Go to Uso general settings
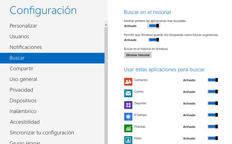Image resolution: width=232 pixels, height=144 pixels. (x=52, y=79)
